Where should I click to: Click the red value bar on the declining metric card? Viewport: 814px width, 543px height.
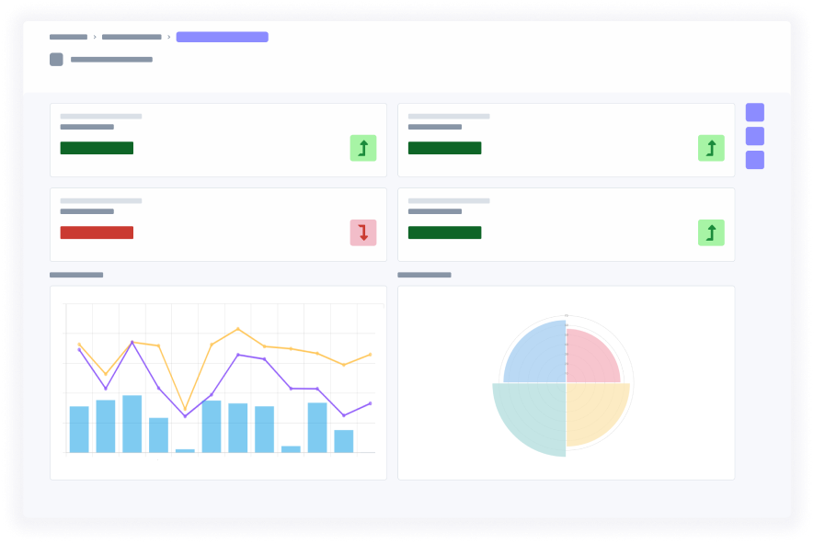point(97,231)
